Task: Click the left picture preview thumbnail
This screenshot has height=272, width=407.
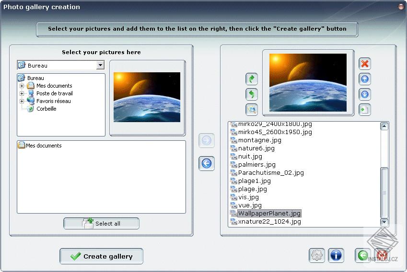Action: tap(147, 97)
